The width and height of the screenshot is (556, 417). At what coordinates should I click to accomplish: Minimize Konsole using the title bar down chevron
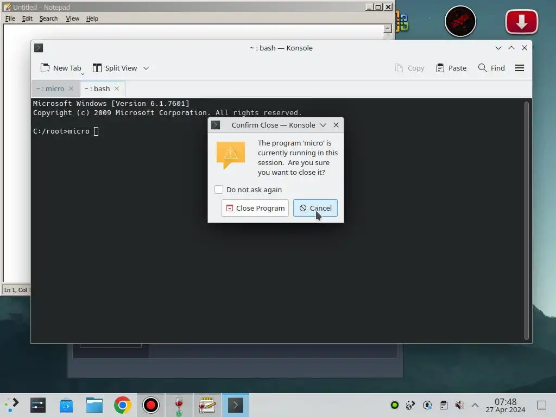(498, 48)
